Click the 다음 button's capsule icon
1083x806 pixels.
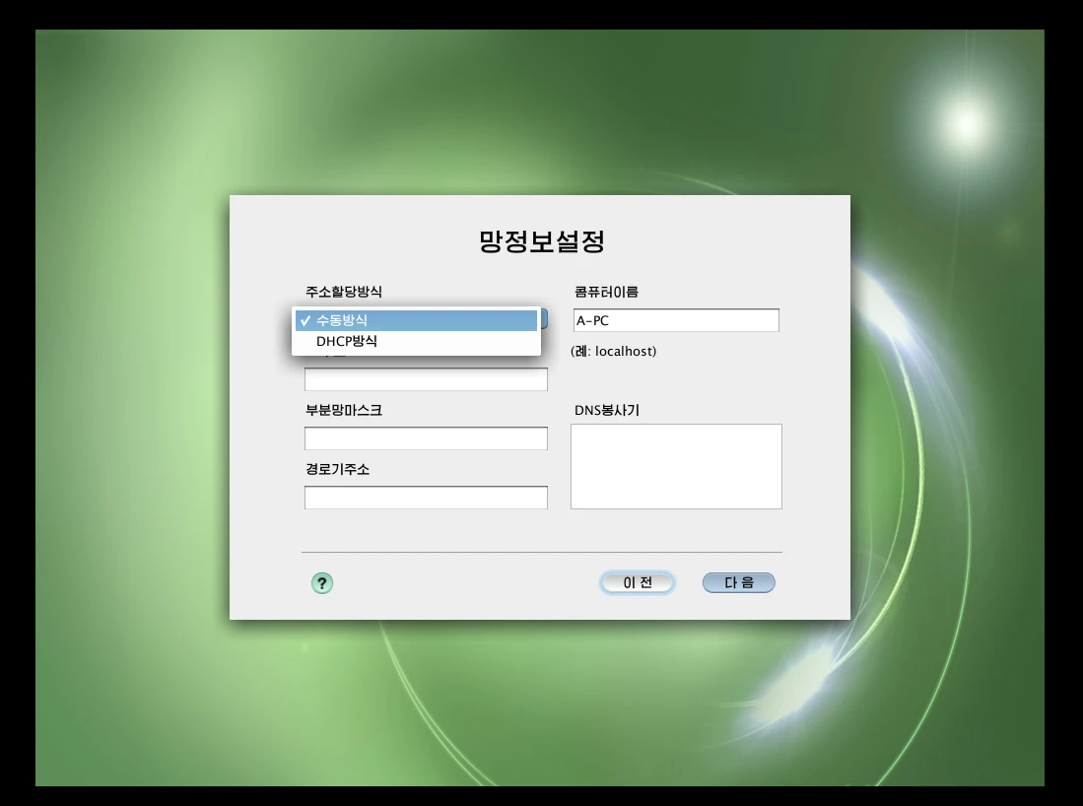click(738, 582)
